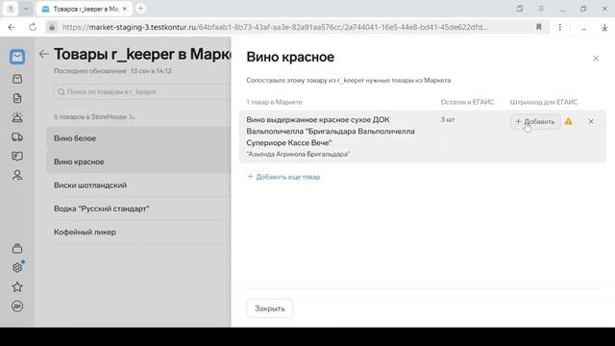Close the Товаров r_keeper tab

point(124,9)
